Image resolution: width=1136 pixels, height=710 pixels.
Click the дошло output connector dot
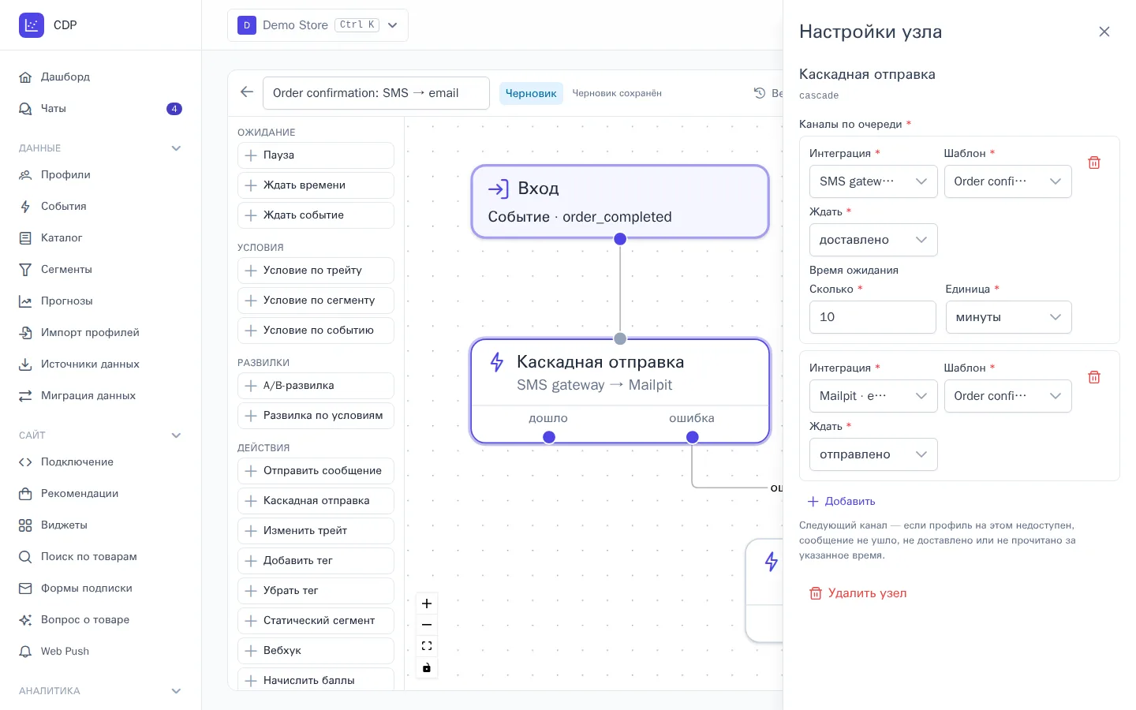click(x=549, y=437)
